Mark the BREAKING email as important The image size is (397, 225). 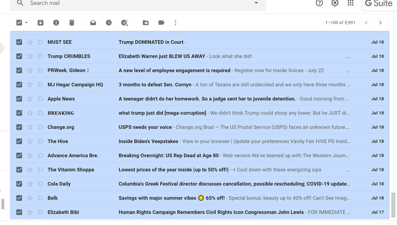[x=40, y=113]
